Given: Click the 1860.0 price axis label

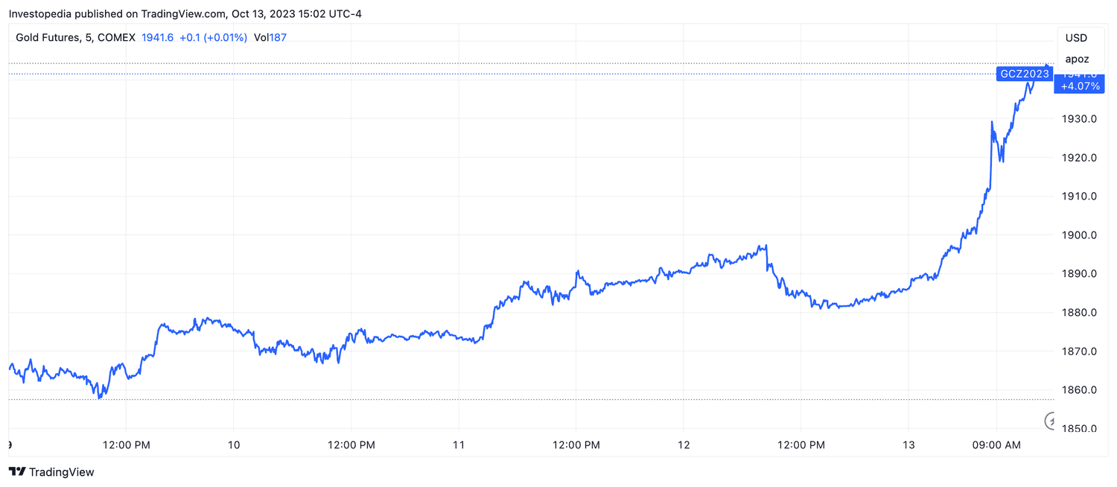Looking at the screenshot, I should click(x=1080, y=390).
